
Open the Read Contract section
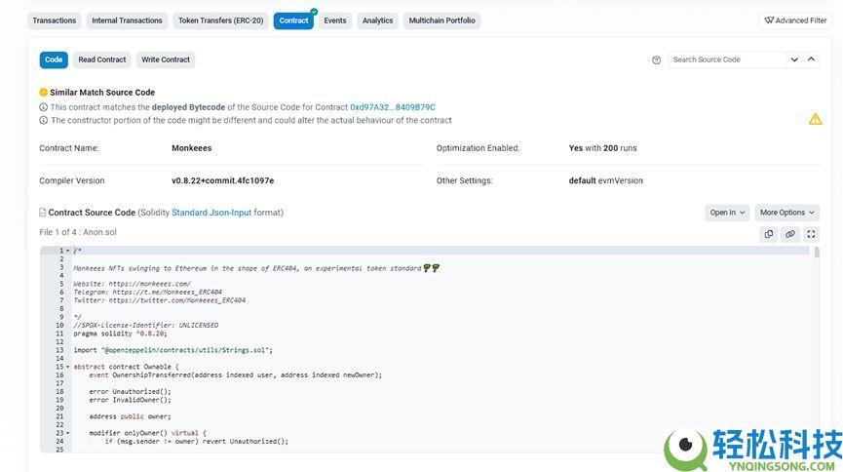pyautogui.click(x=102, y=59)
